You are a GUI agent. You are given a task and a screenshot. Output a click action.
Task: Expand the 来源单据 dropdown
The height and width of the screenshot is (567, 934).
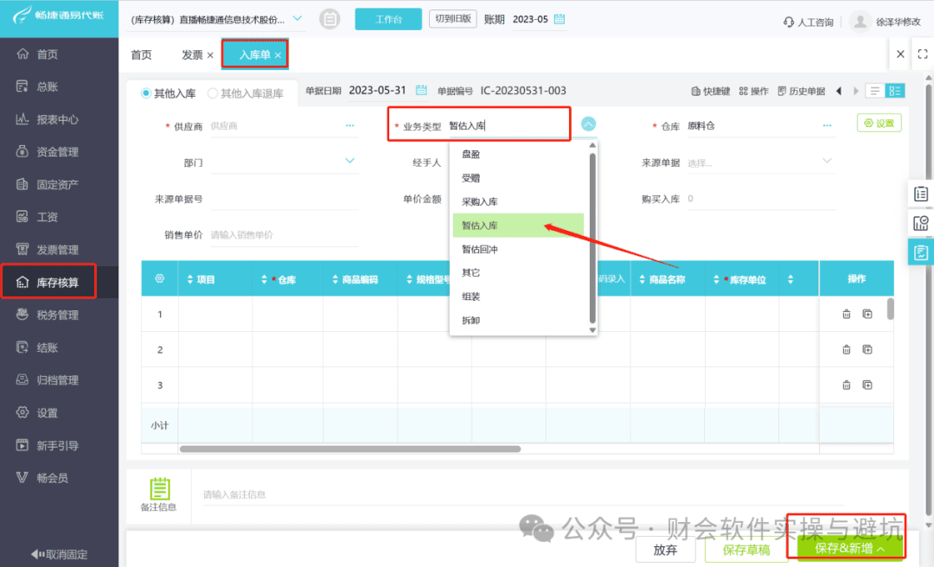click(x=827, y=161)
